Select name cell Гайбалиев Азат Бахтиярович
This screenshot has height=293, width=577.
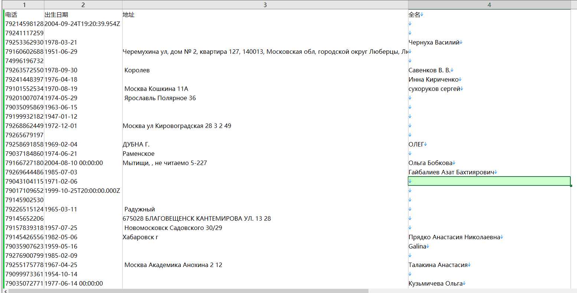pos(489,172)
